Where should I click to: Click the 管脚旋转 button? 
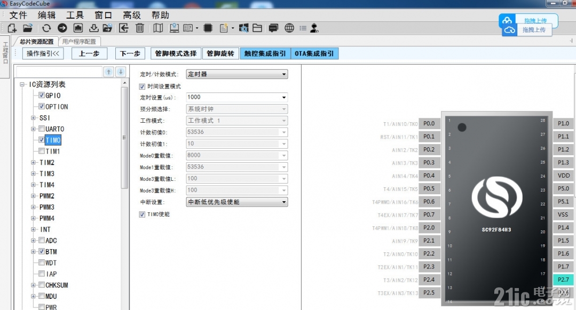pos(220,54)
